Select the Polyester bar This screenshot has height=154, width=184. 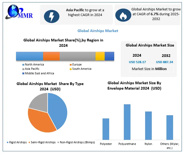pos(106,129)
